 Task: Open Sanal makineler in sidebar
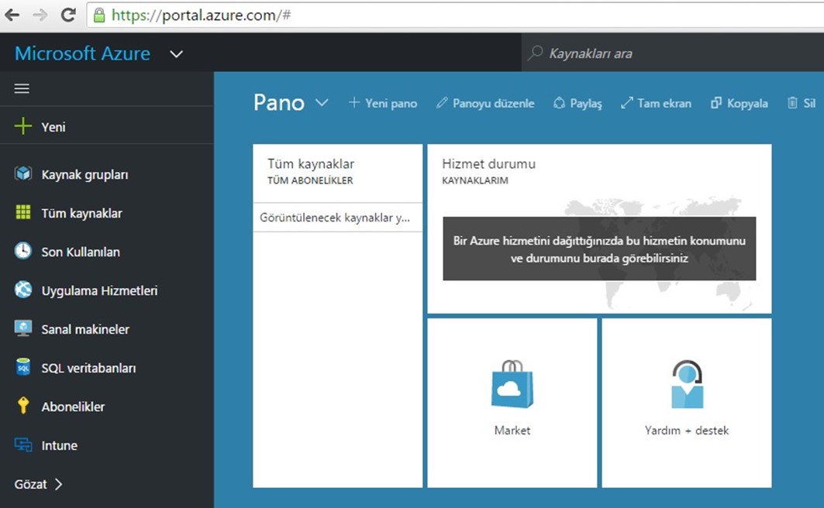pyautogui.click(x=85, y=329)
